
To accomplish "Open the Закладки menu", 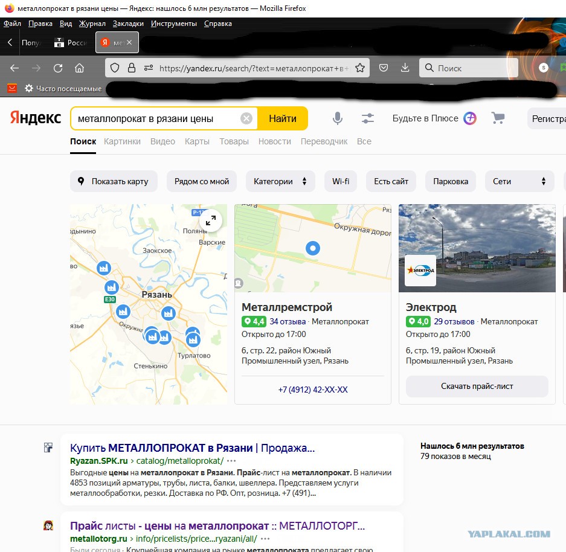I will pos(128,24).
